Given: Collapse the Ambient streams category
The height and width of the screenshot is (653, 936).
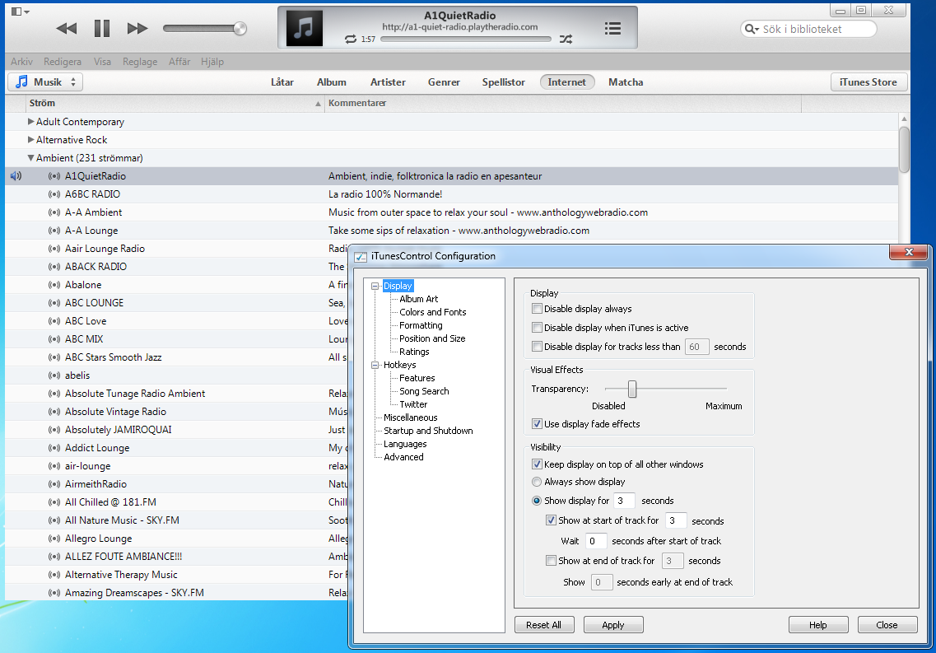Looking at the screenshot, I should (x=31, y=158).
